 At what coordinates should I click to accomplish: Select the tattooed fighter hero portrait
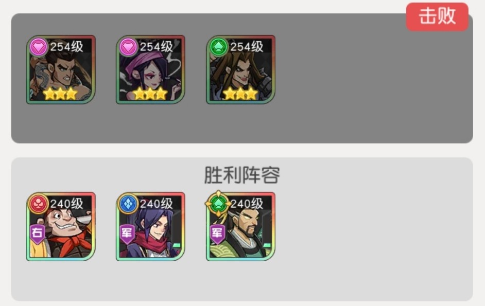pos(61,69)
